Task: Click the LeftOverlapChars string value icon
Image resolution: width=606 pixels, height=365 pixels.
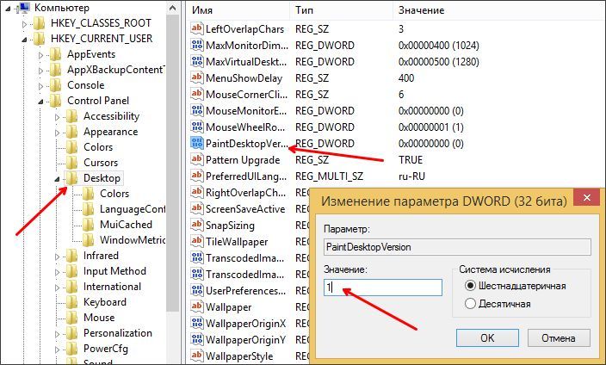Action: click(197, 28)
